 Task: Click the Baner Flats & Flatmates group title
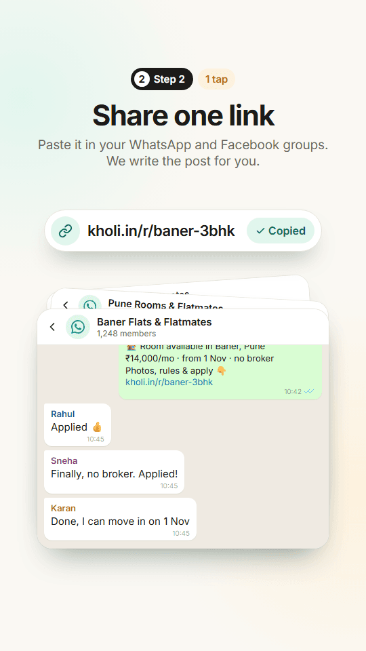coord(155,321)
